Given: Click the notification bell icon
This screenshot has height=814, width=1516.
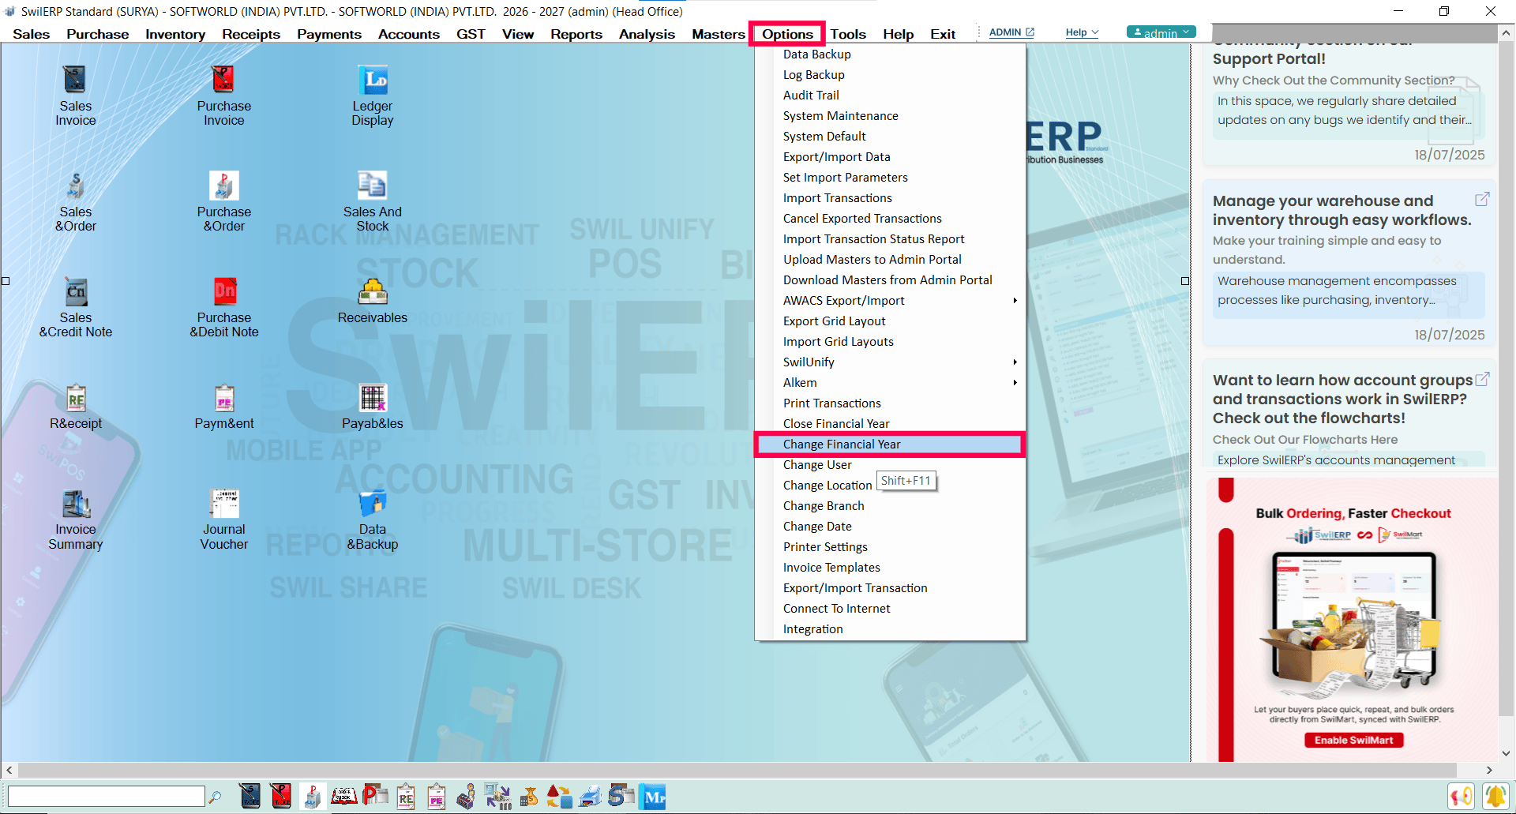Looking at the screenshot, I should (x=1495, y=797).
